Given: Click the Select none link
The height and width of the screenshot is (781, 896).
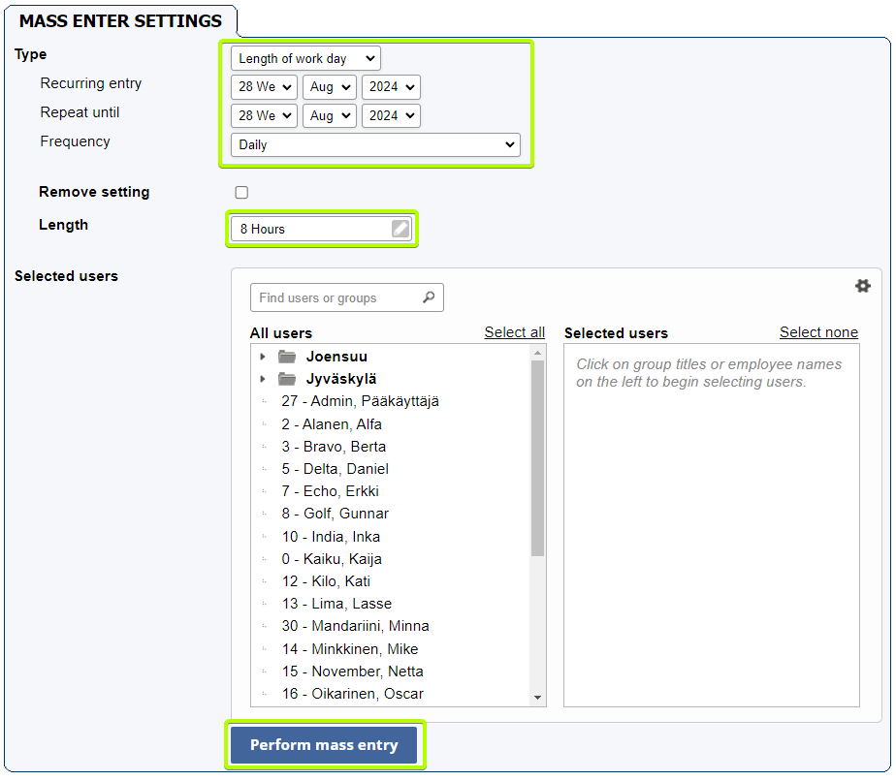Looking at the screenshot, I should pos(818,332).
